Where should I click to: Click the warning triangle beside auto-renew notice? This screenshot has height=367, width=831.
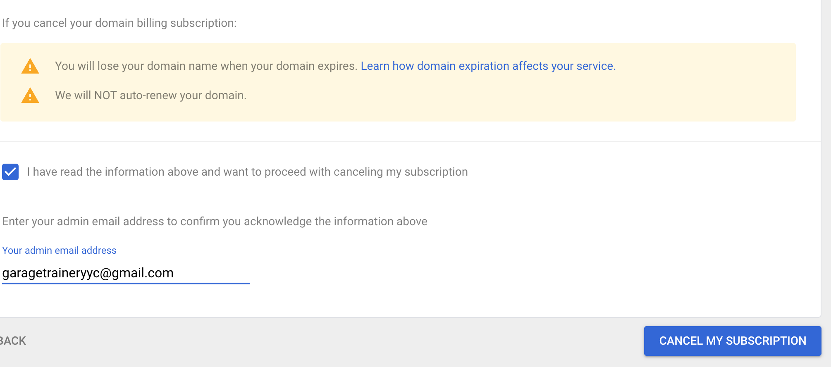tap(30, 96)
